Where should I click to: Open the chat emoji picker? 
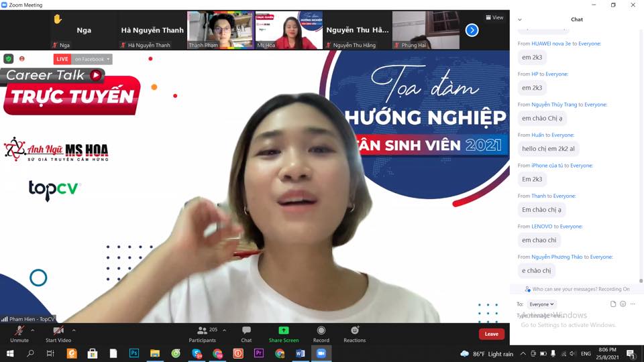(x=623, y=304)
